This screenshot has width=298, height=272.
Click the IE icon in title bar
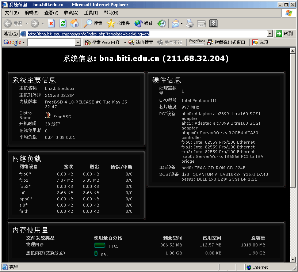point(5,4)
